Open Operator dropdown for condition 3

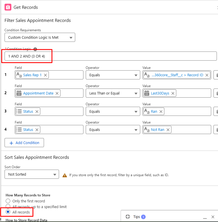[113, 112]
